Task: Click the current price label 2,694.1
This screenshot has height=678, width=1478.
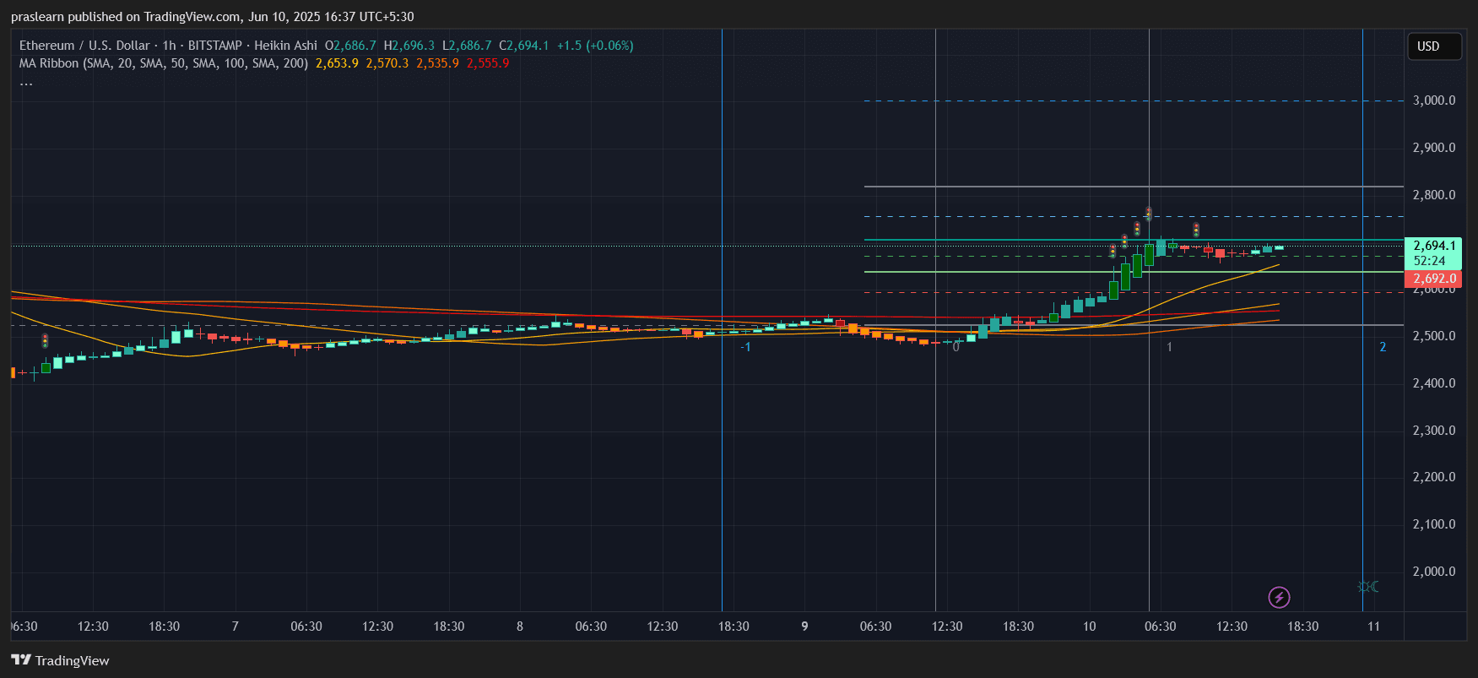Action: pyautogui.click(x=1434, y=246)
